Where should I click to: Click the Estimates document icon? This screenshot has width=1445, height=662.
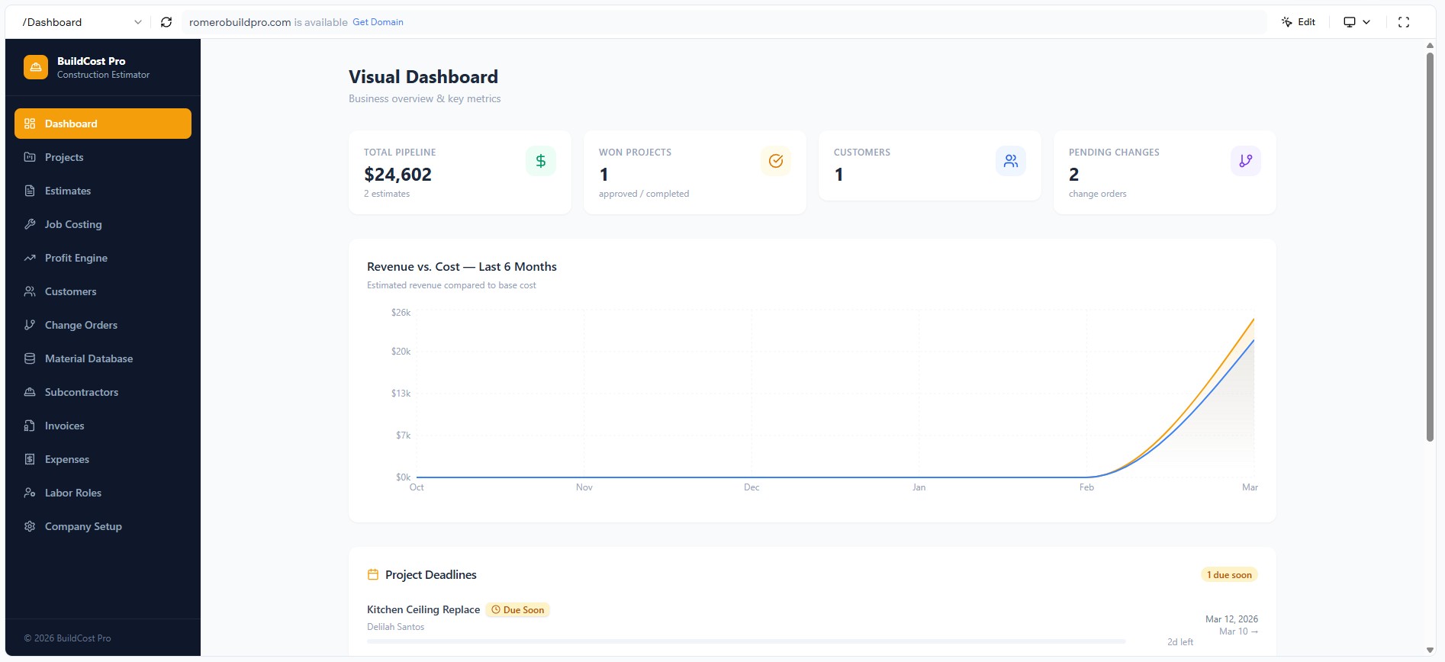[x=30, y=191]
